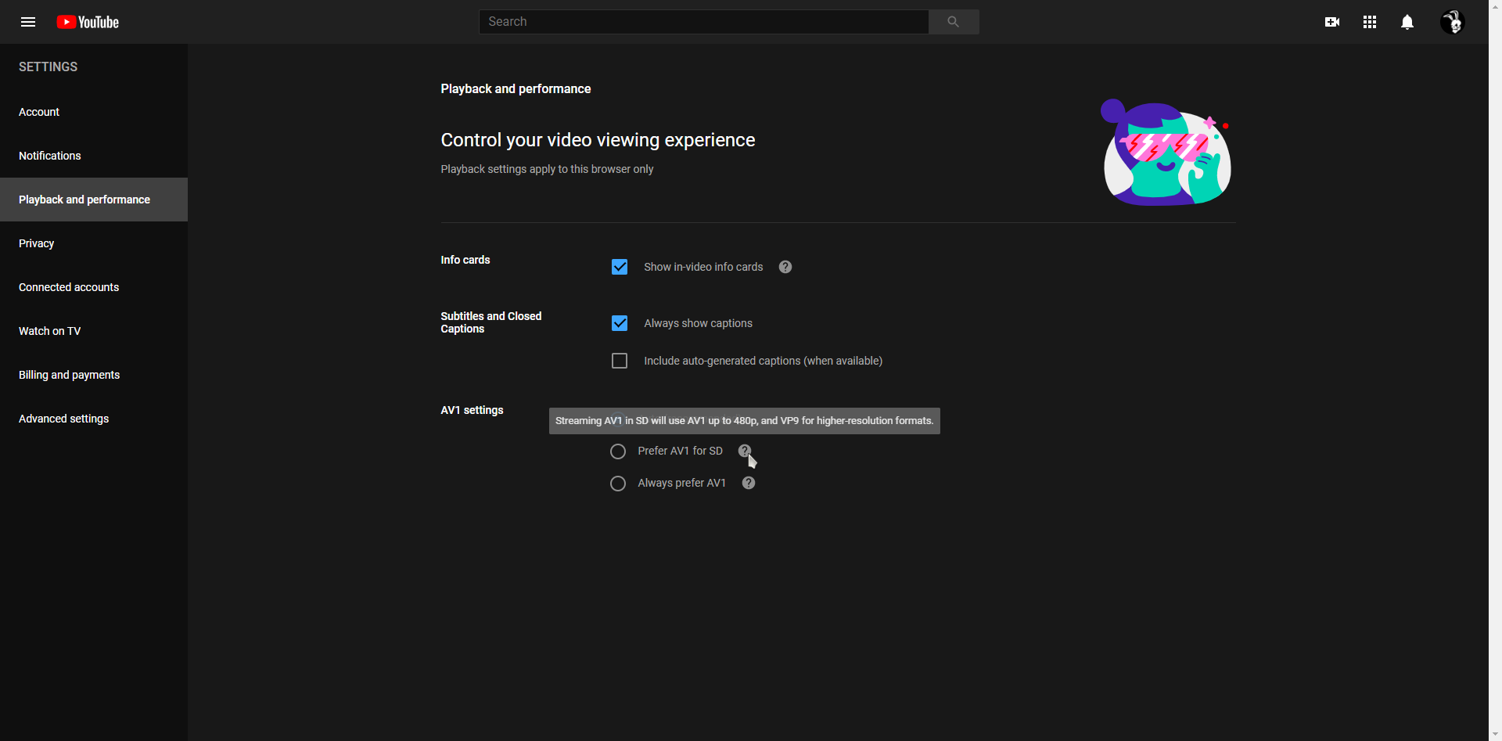This screenshot has height=741, width=1502.
Task: Disable Always show captions checkbox
Action: click(x=620, y=323)
